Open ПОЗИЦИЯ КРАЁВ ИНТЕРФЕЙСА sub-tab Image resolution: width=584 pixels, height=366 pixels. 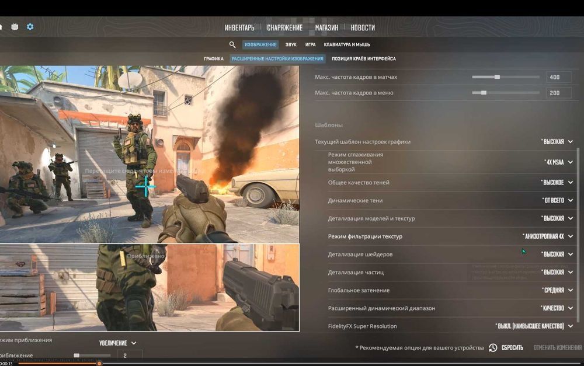[364, 59]
